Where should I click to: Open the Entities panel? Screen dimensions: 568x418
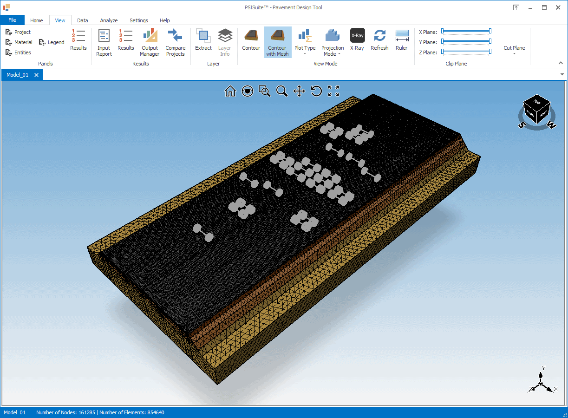click(x=18, y=52)
